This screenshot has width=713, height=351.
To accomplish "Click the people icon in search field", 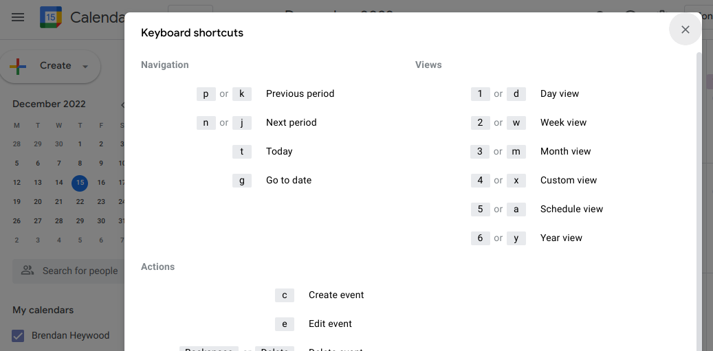I will click(x=28, y=271).
